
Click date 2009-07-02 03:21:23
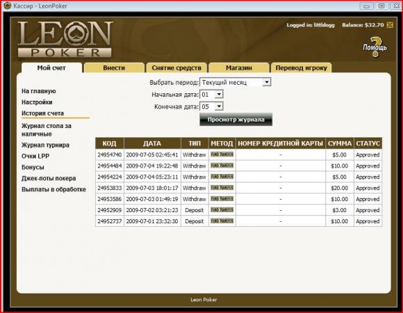(x=152, y=210)
